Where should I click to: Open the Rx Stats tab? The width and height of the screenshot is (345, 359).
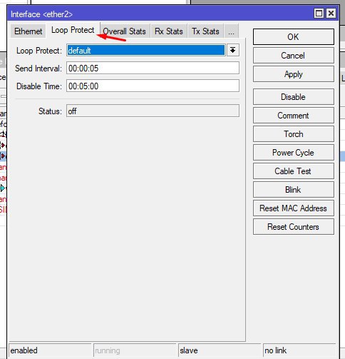[169, 31]
